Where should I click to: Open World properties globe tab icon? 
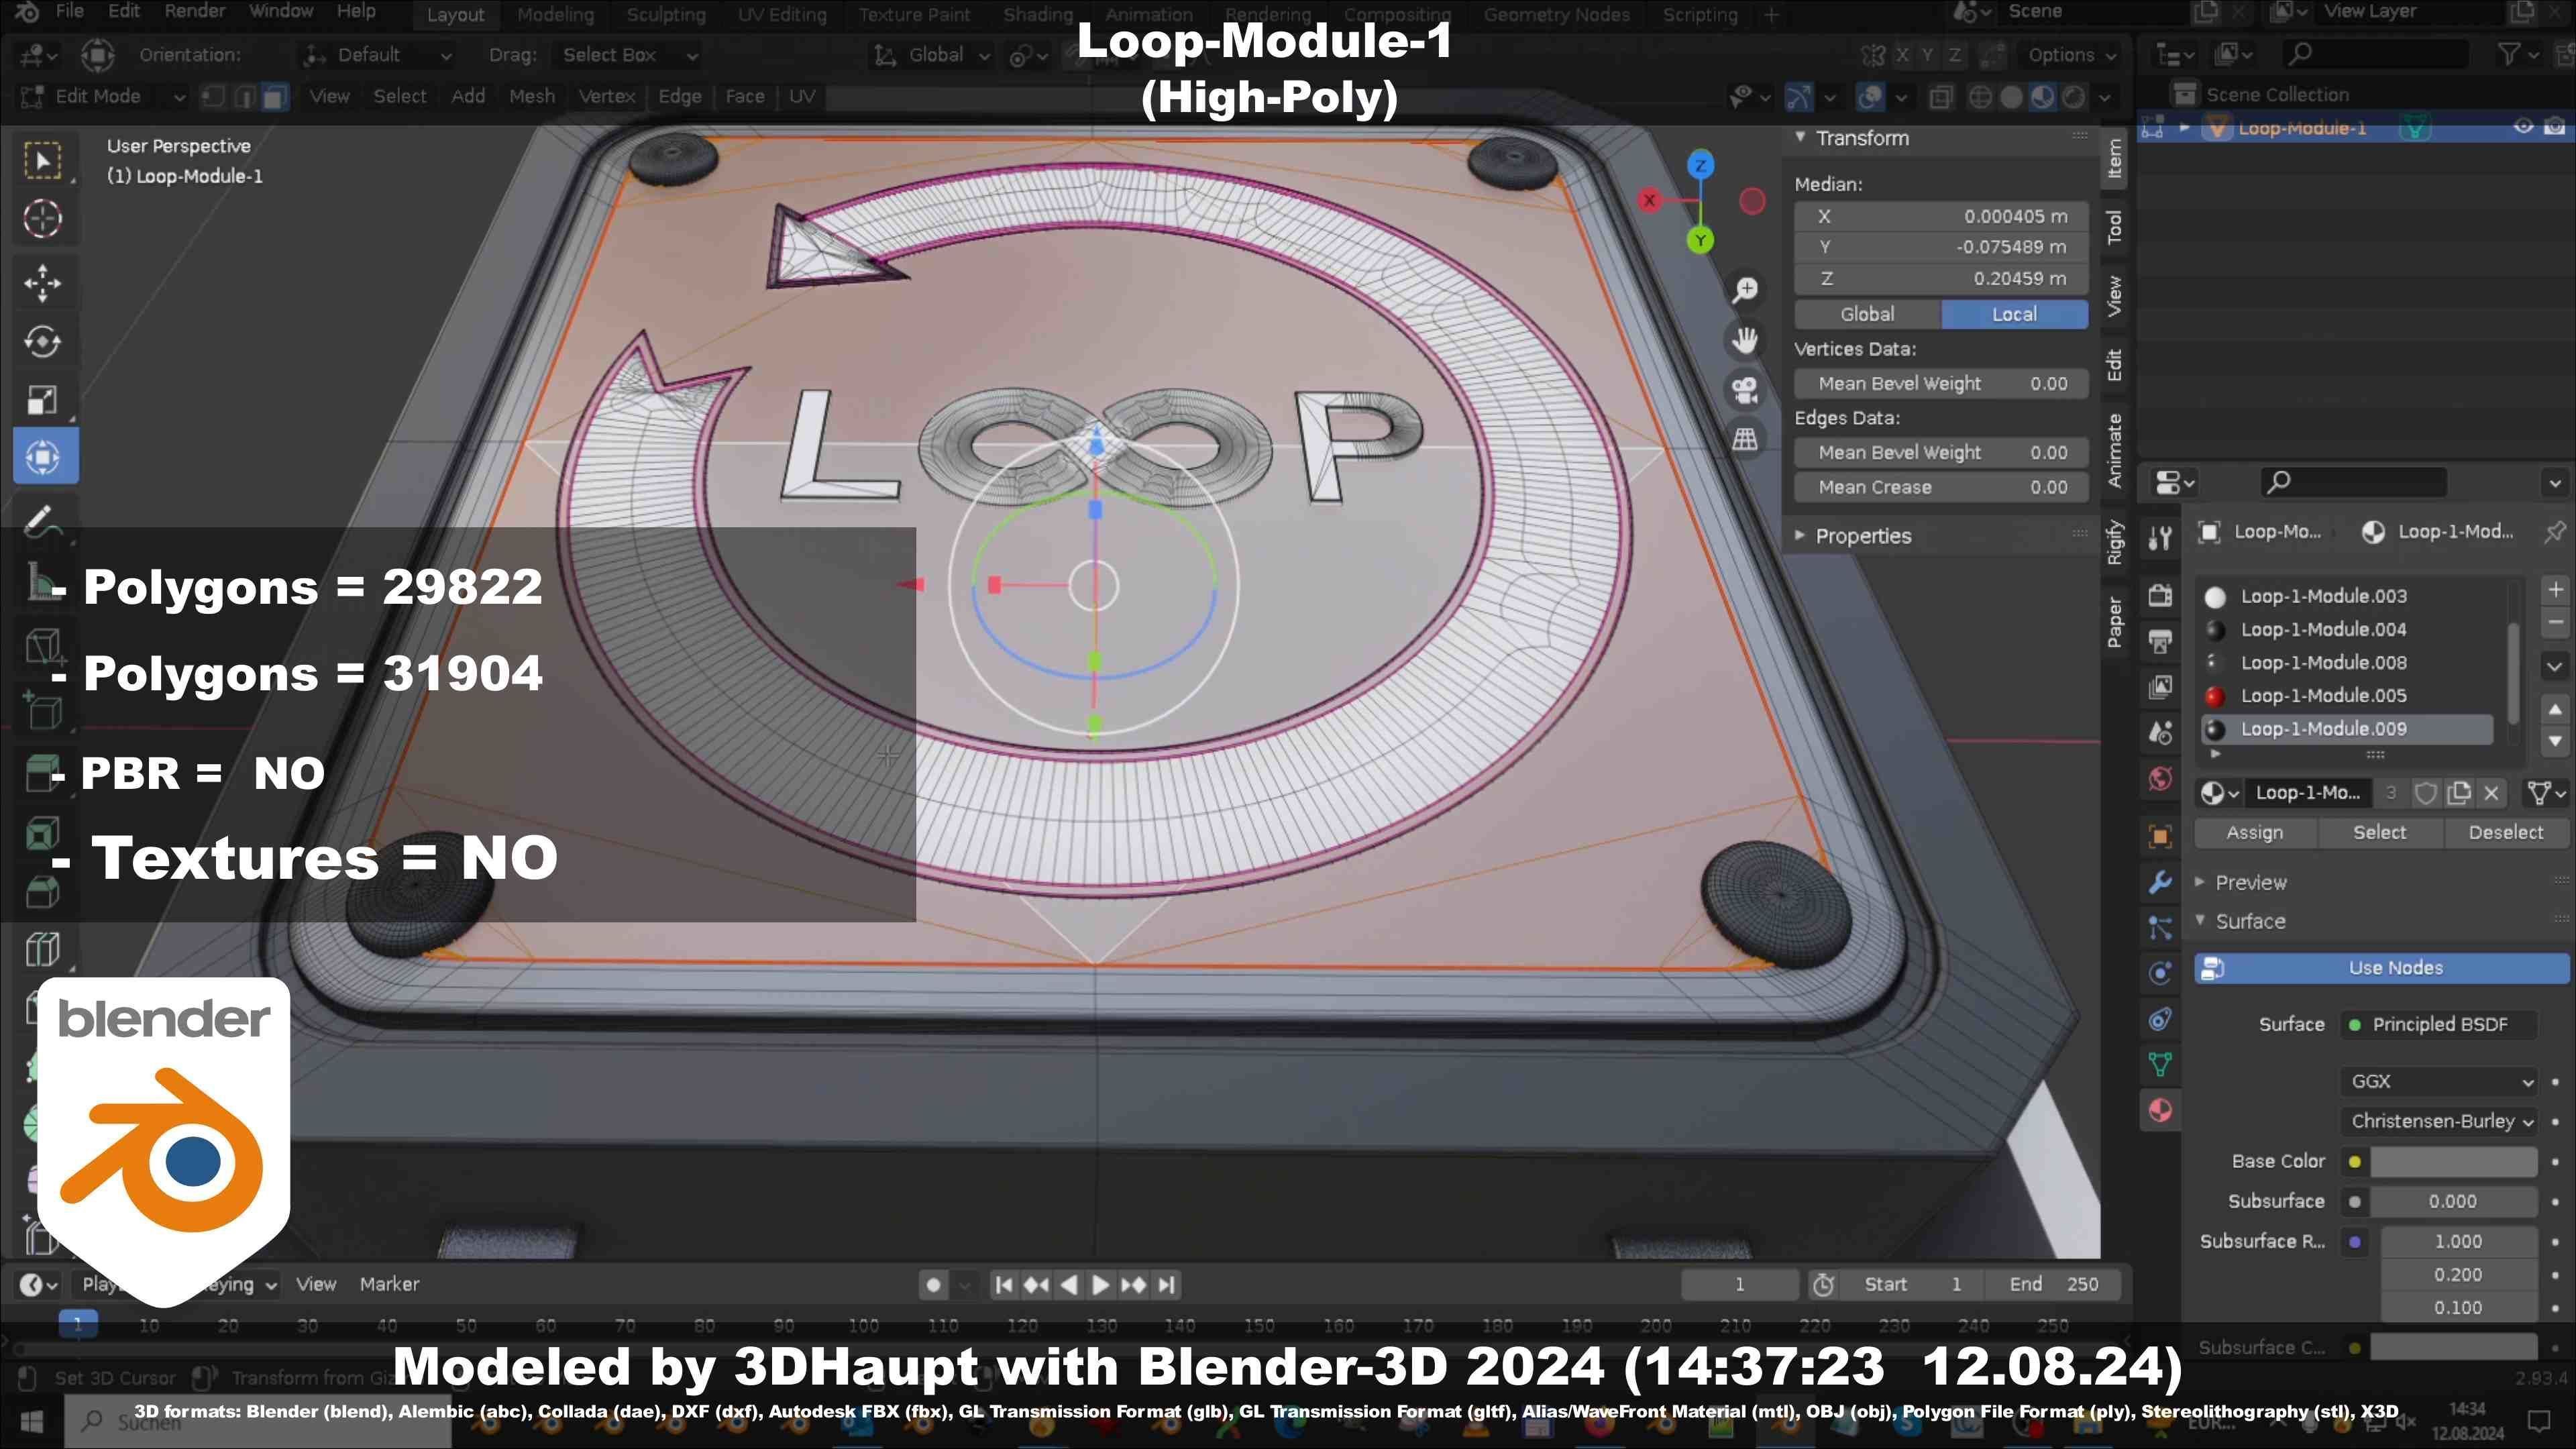pos(2160,778)
